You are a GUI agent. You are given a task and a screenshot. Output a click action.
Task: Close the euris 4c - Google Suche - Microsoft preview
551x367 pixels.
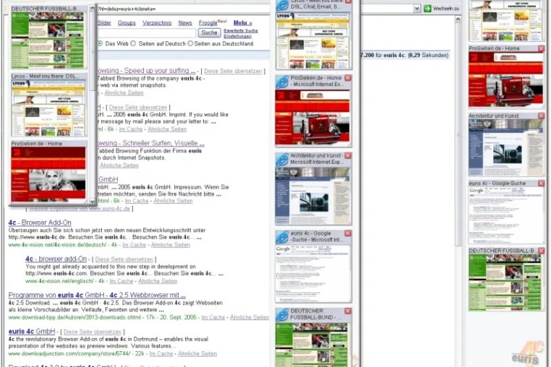(348, 233)
